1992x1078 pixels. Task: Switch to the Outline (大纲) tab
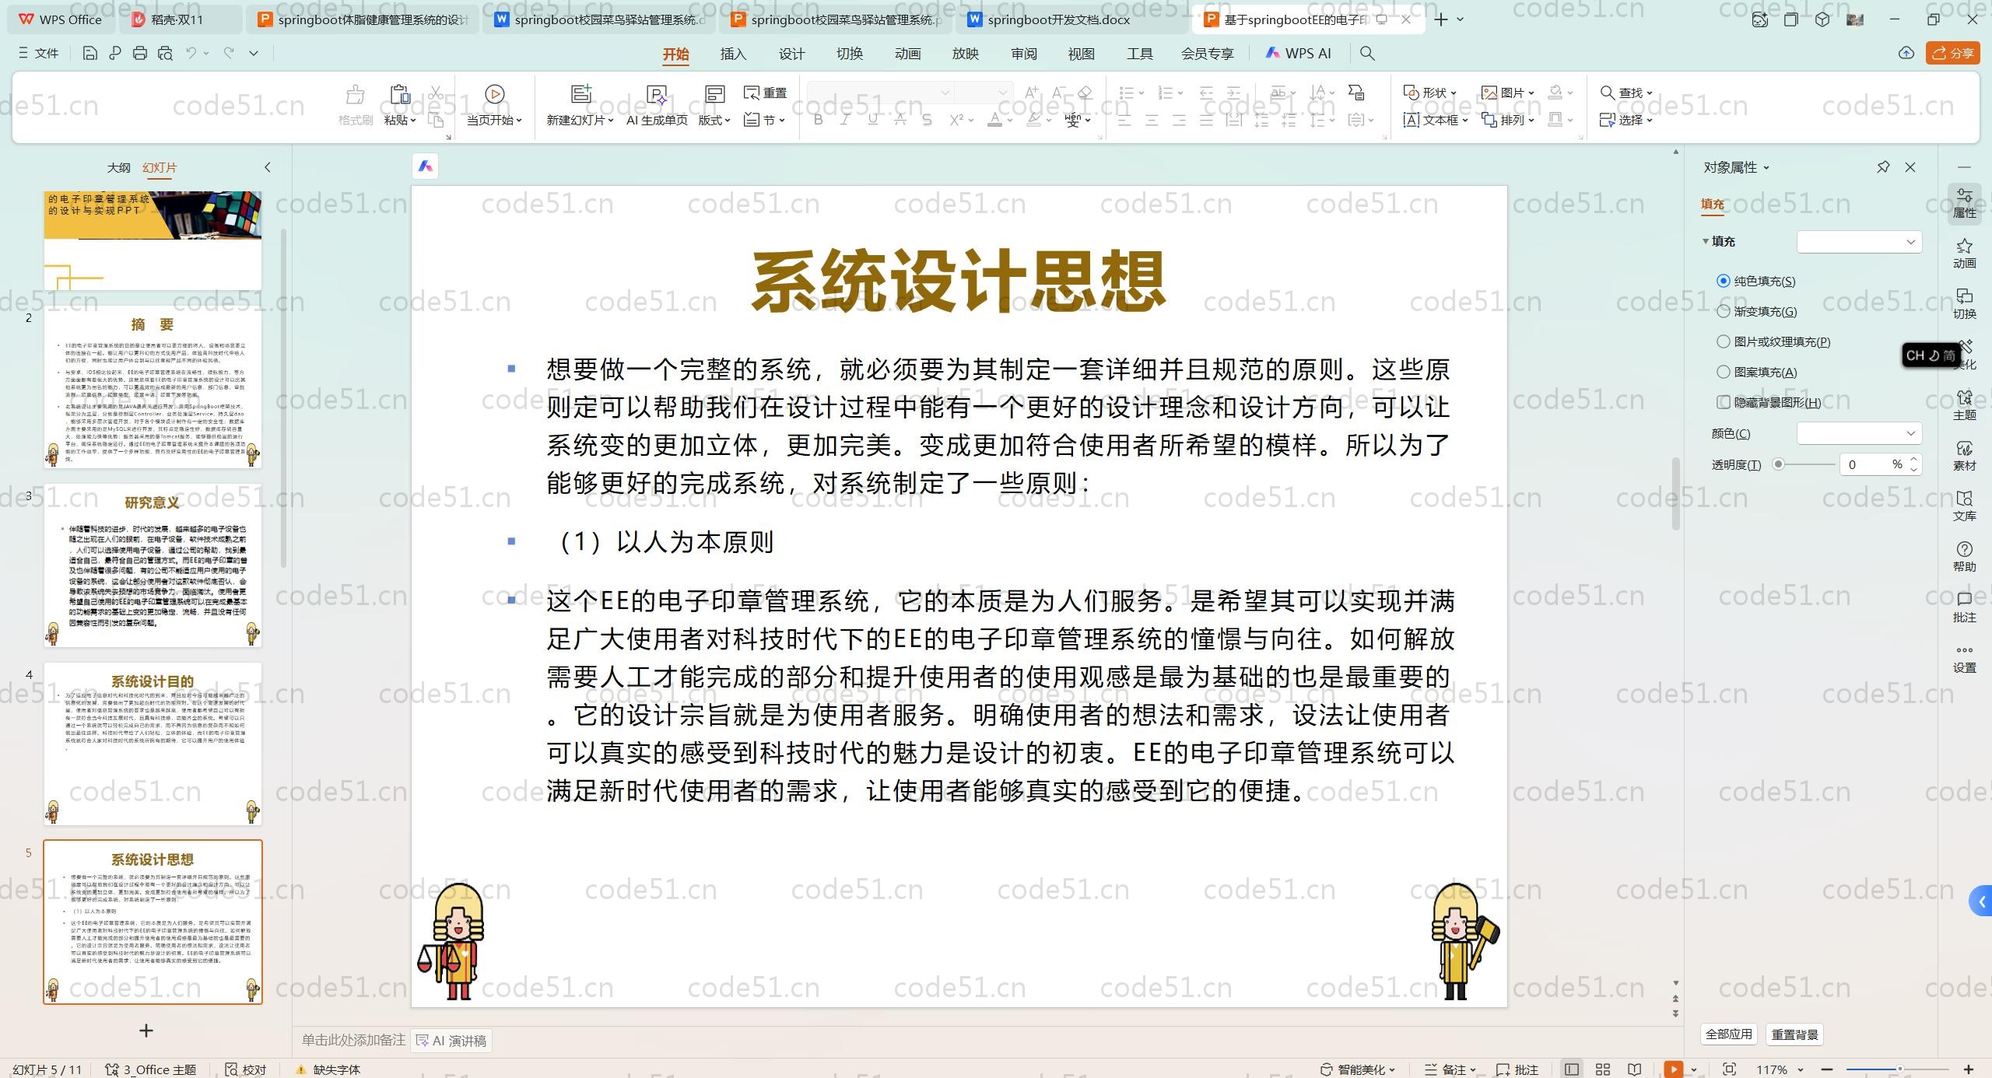(118, 167)
